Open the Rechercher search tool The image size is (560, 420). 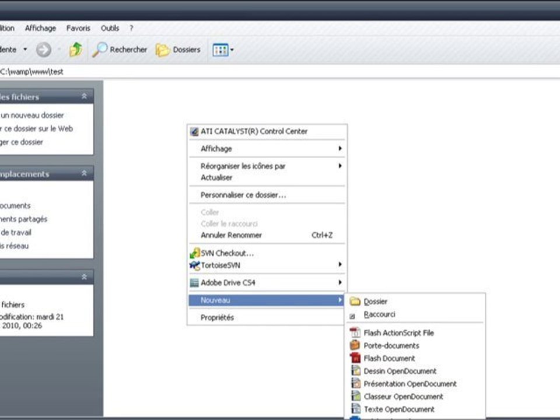(120, 50)
